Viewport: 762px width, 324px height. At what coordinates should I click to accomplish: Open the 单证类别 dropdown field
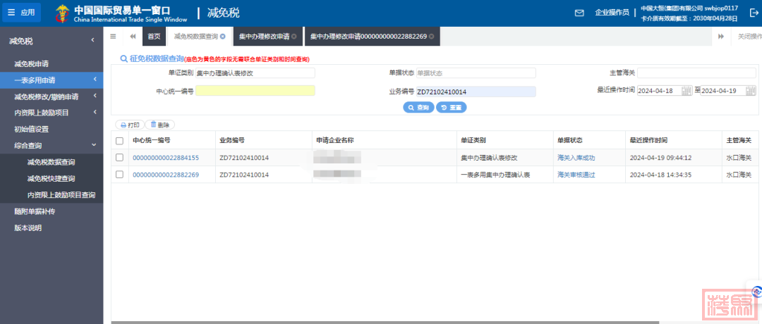click(255, 73)
